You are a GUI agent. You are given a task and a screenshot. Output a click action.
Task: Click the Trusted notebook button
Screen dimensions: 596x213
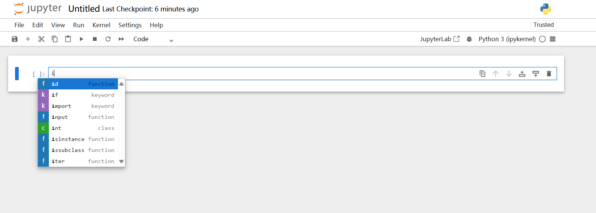click(543, 25)
